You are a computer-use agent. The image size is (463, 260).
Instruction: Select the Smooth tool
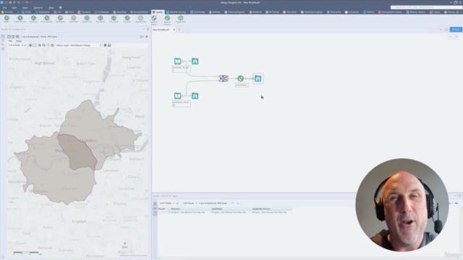click(x=127, y=19)
